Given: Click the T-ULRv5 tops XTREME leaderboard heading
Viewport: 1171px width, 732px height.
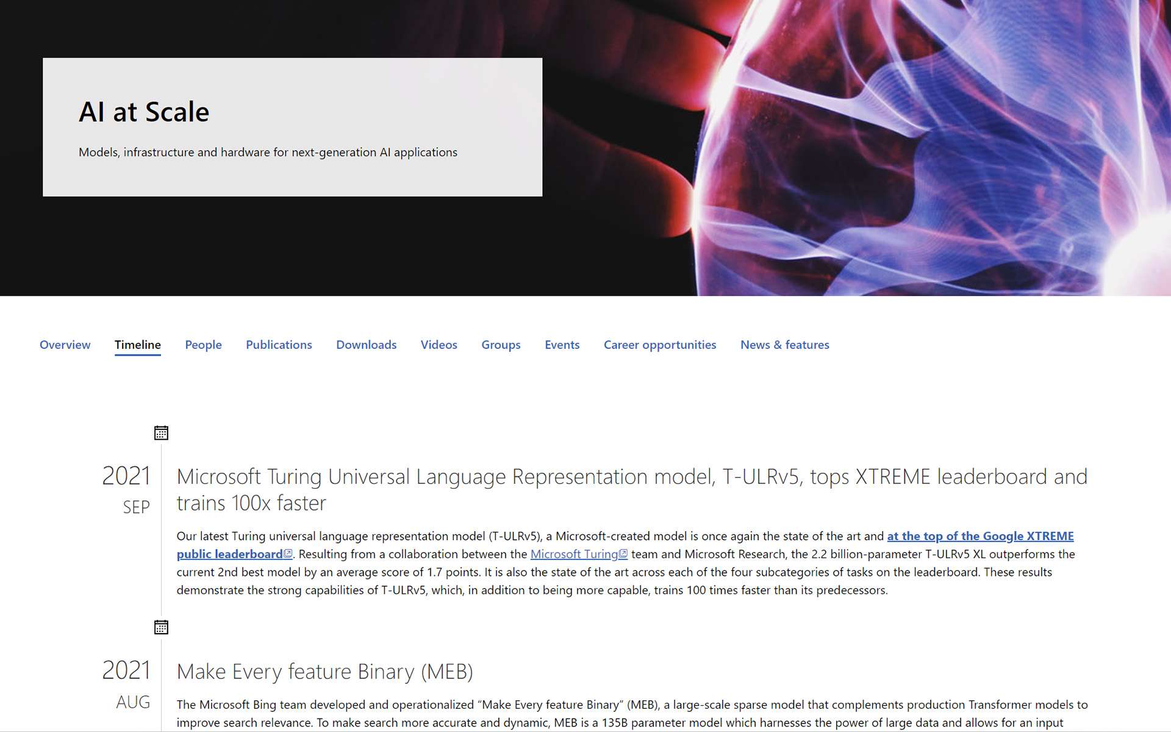Looking at the screenshot, I should click(x=632, y=490).
